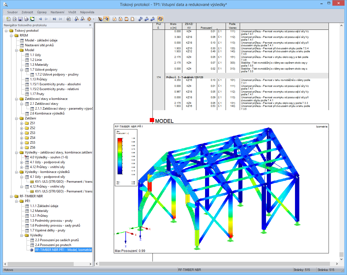Click 'Hotovo' in status bar

tap(8, 270)
